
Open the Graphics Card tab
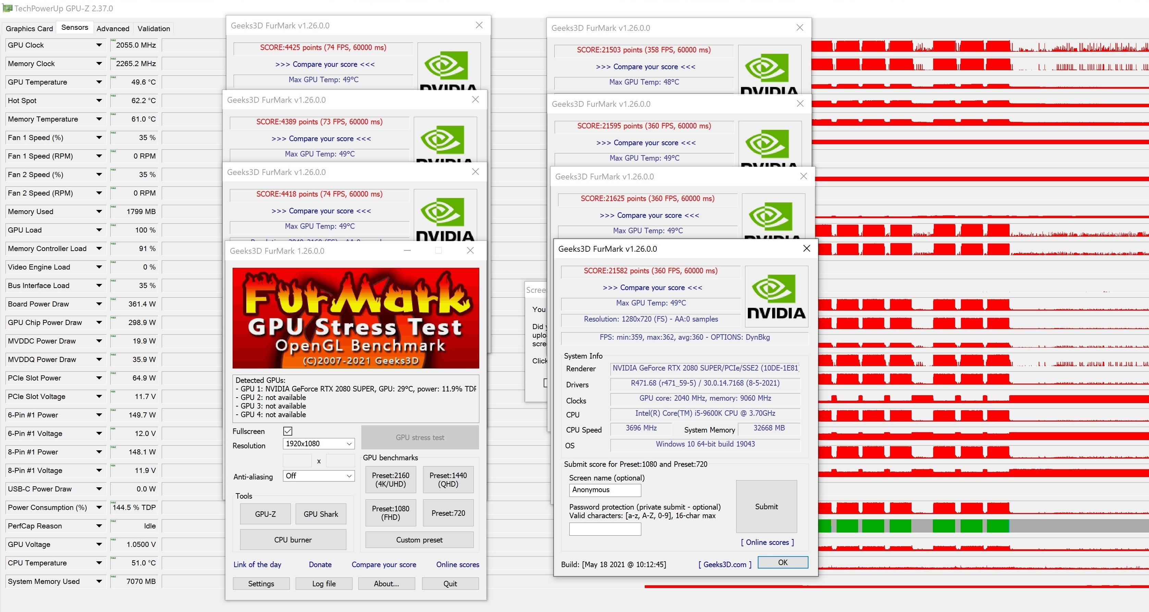tap(29, 28)
